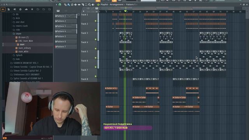Select the Track 1 header
Image resolution: width=249 pixels, height=140 pixels.
[89, 18]
